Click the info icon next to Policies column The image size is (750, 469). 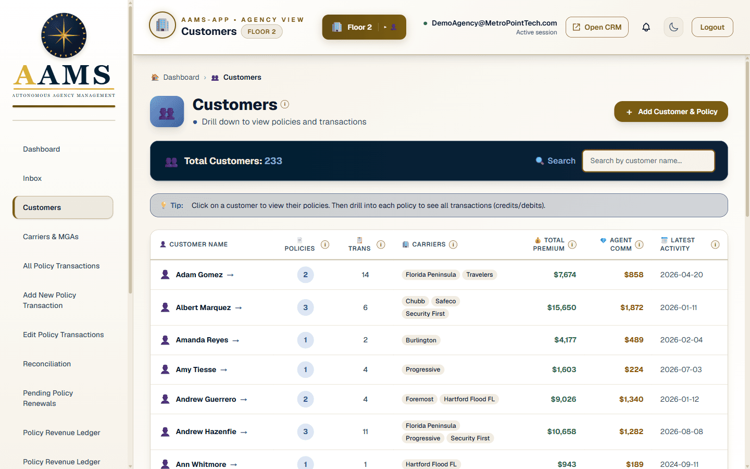pyautogui.click(x=325, y=244)
